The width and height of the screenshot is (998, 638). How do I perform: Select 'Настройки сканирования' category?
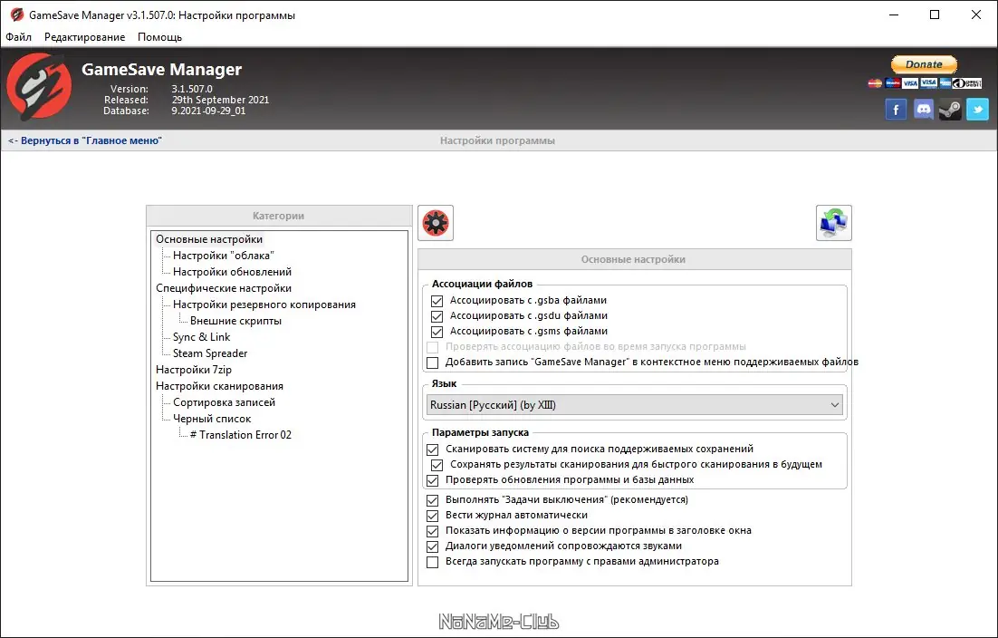click(219, 386)
